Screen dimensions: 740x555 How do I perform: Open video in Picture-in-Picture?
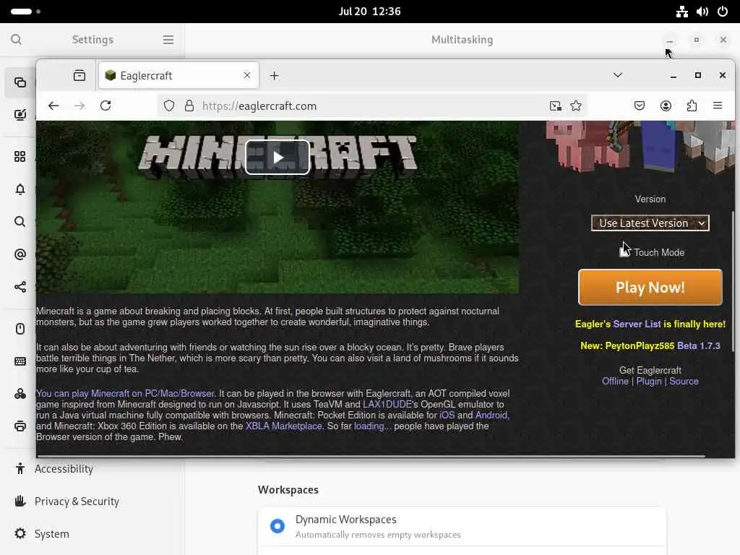pos(556,106)
